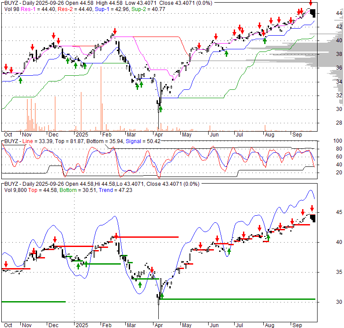Click the 36 price tick on top chart
This screenshot has width=344, height=328.
339,68
